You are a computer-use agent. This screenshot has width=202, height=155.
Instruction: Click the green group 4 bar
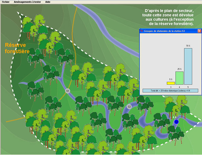point(179,78)
